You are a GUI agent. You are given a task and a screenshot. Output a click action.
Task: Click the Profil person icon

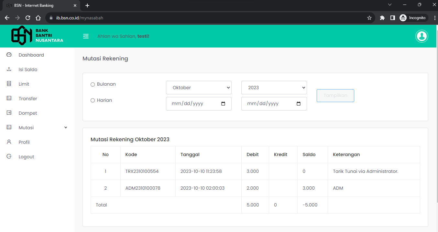click(9, 142)
